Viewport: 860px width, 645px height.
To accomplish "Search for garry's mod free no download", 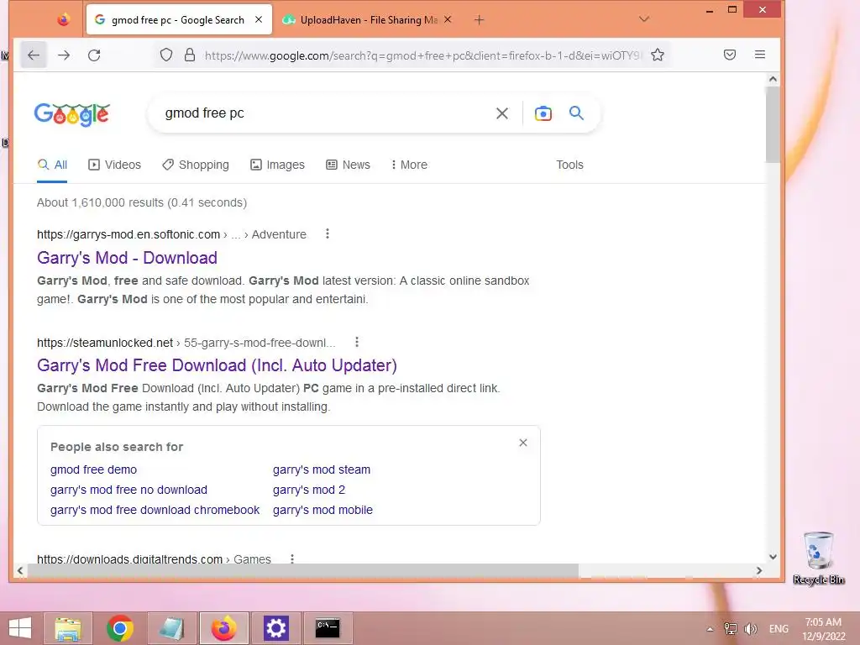I will (x=128, y=490).
